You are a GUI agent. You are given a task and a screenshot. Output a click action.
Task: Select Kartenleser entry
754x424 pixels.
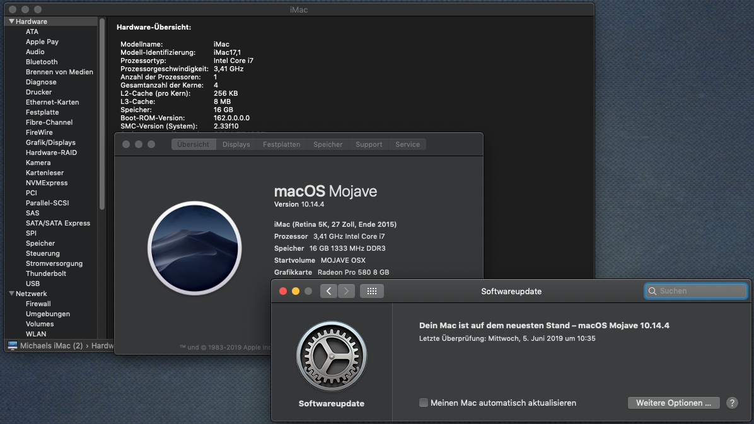click(x=44, y=173)
